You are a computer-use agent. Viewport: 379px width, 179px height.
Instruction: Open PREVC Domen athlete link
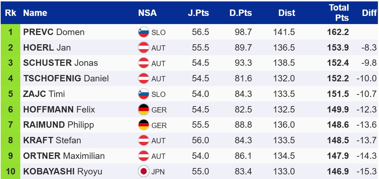[54, 32]
